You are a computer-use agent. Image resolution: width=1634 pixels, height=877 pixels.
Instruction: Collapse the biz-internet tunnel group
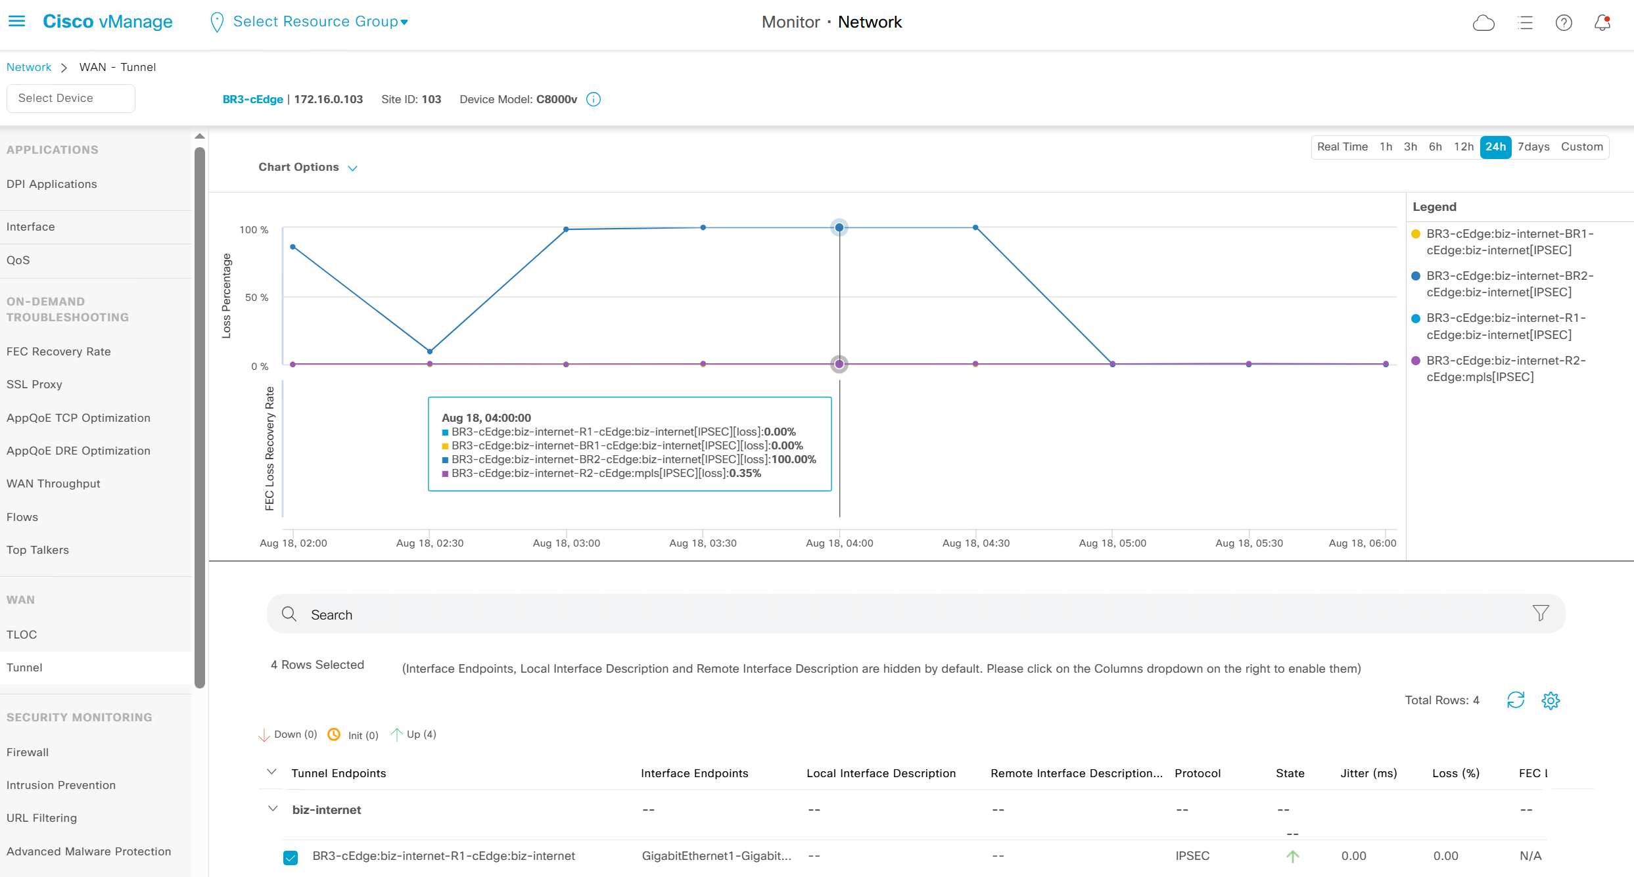pyautogui.click(x=273, y=809)
